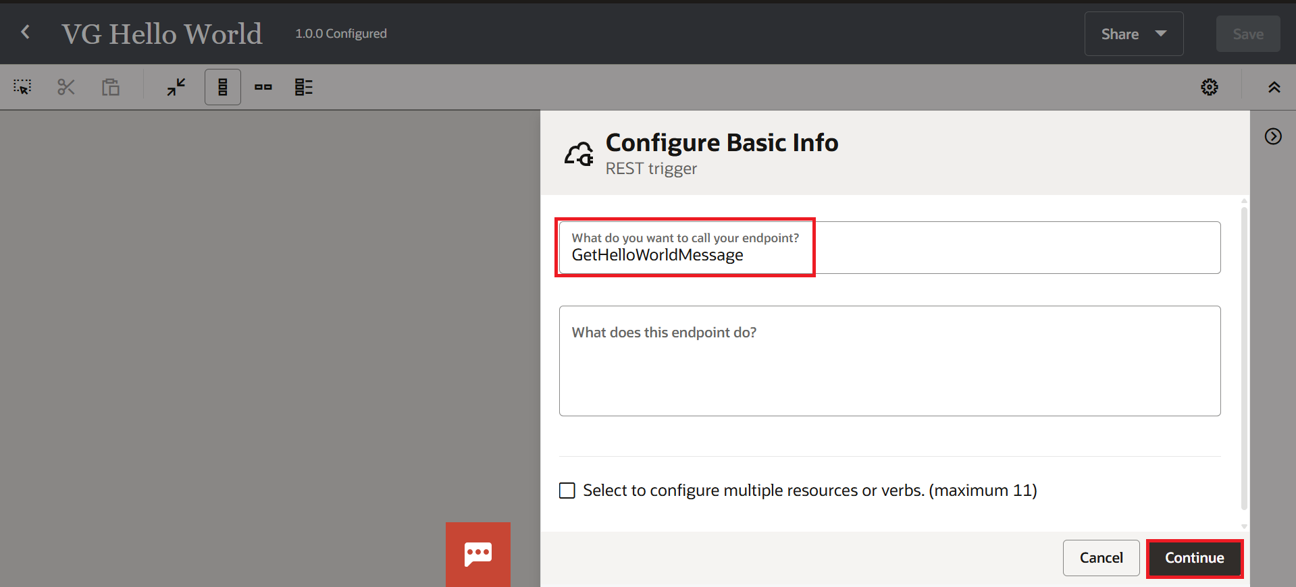Open the red chat feedback widget
The height and width of the screenshot is (587, 1296).
(x=478, y=554)
